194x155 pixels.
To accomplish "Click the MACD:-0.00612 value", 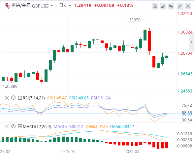I will (68, 126).
